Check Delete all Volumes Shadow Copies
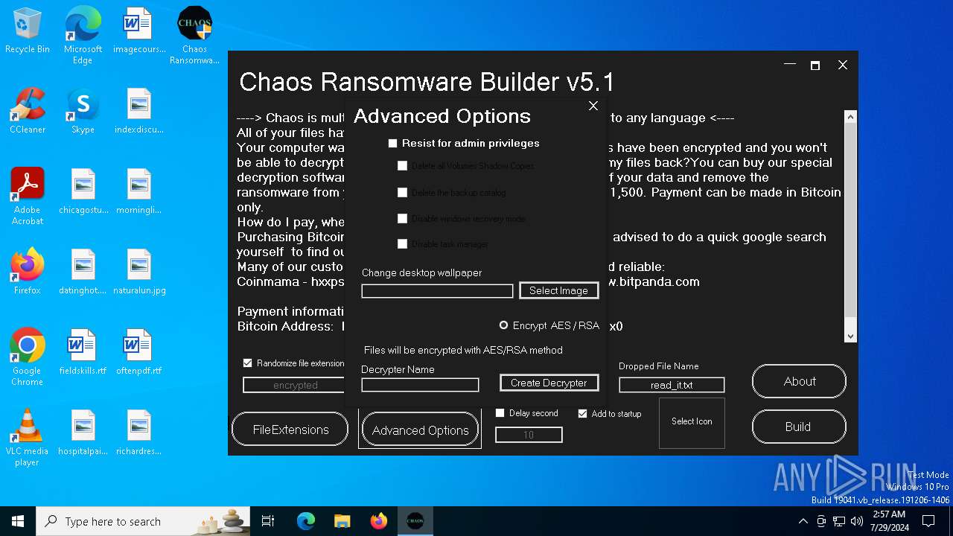This screenshot has height=536, width=953. click(x=403, y=166)
